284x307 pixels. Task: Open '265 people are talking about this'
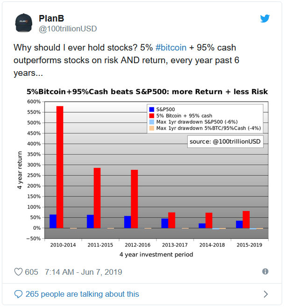point(82,294)
